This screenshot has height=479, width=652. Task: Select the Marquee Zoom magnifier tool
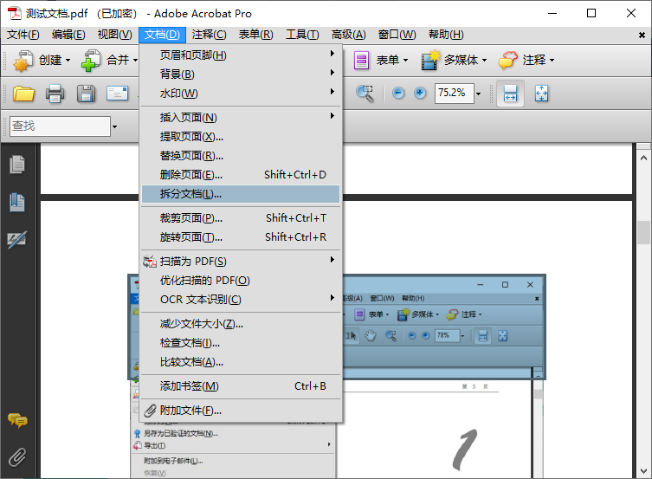tap(365, 94)
